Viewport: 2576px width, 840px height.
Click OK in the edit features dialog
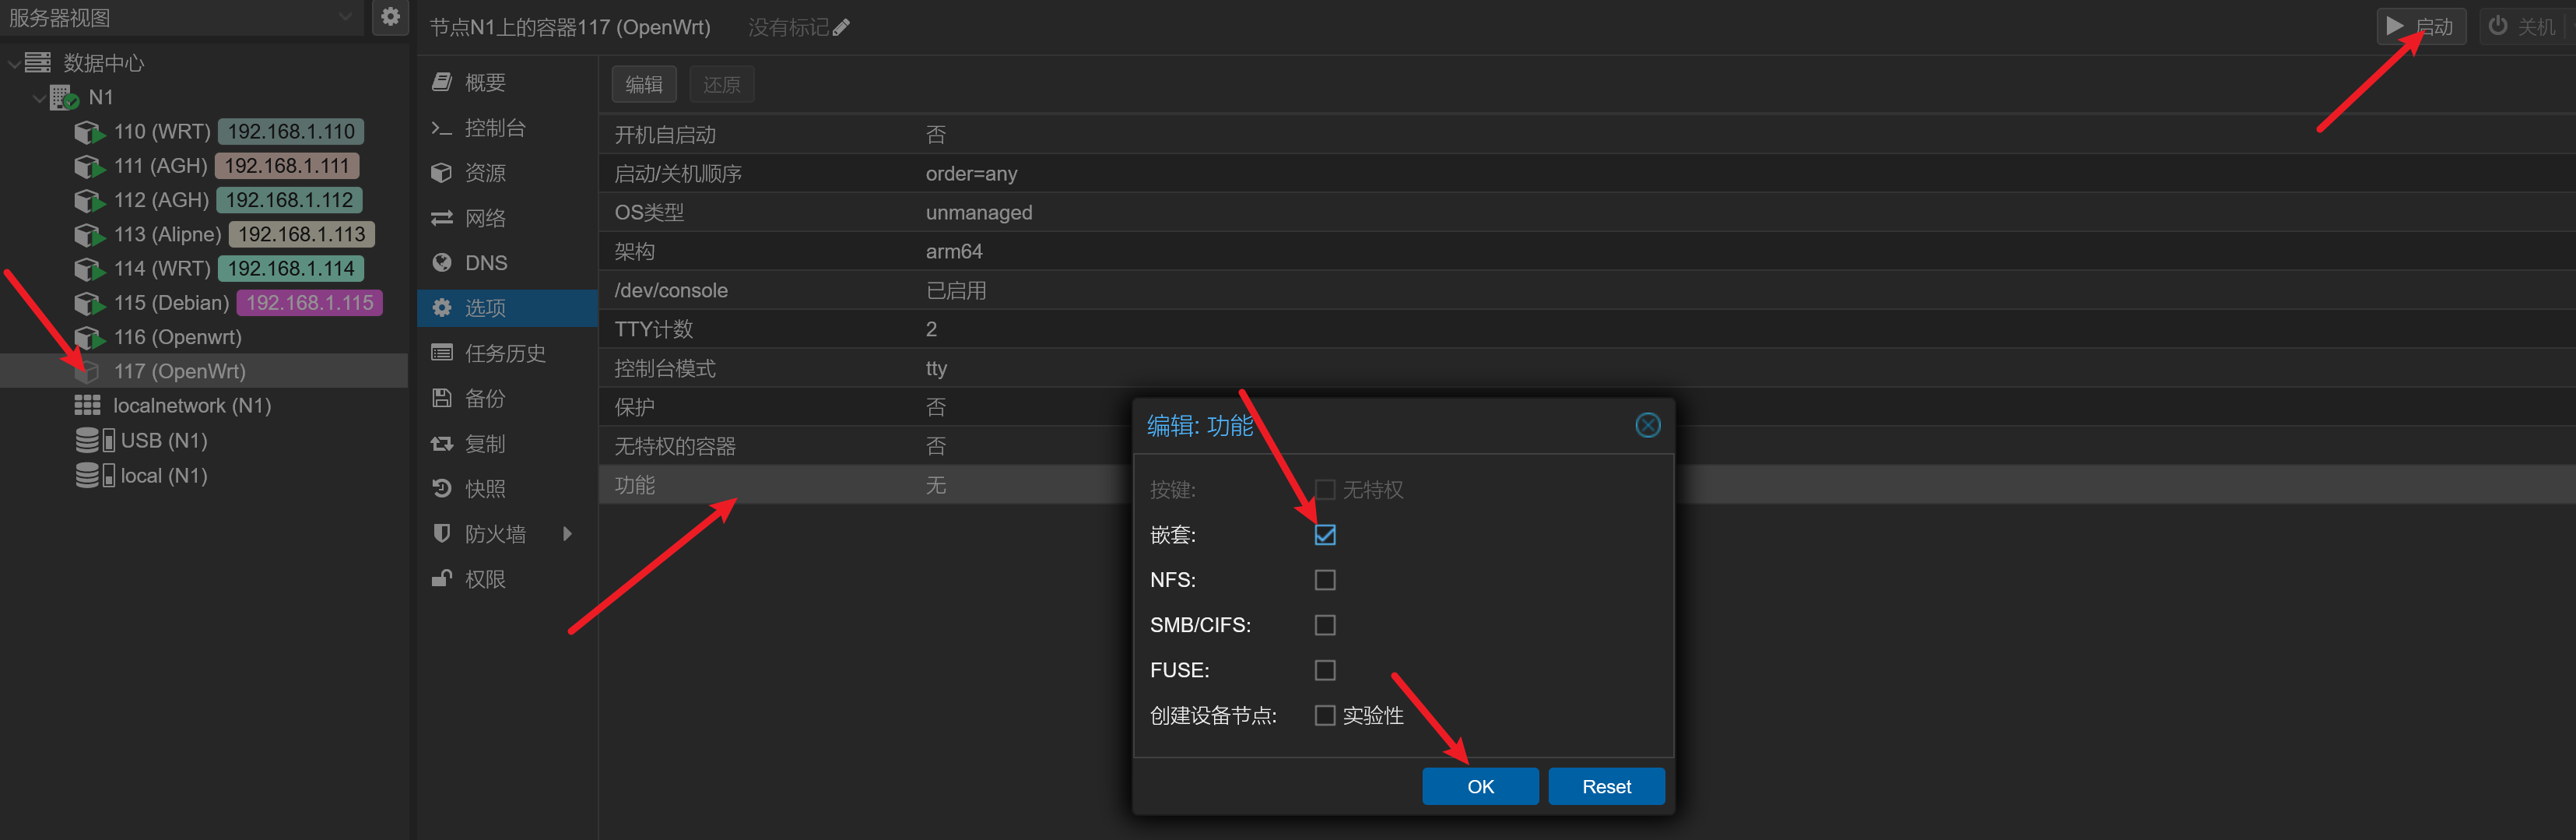[x=1479, y=787]
